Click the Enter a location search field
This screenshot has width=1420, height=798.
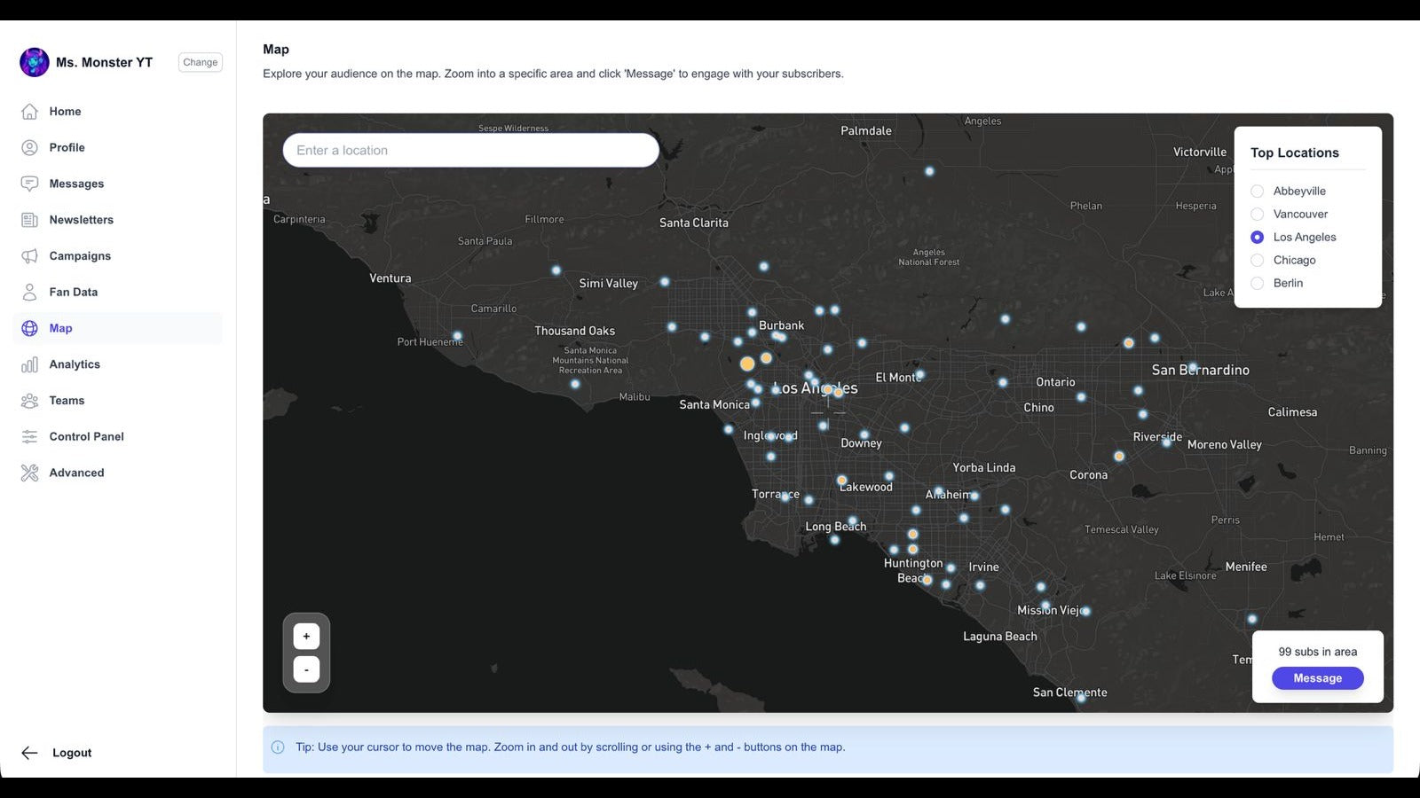click(x=469, y=150)
